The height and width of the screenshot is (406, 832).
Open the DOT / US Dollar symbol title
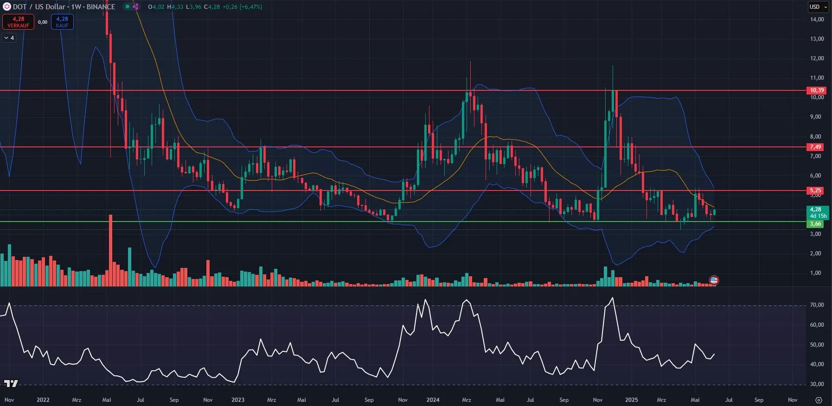tap(64, 6)
